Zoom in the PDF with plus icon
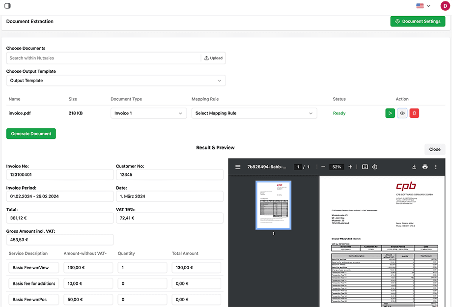Image resolution: width=452 pixels, height=307 pixels. click(350, 167)
